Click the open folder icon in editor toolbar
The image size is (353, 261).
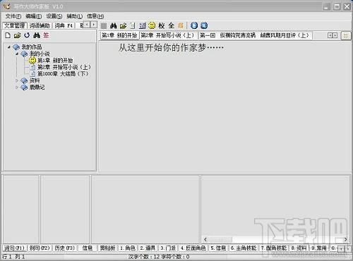123,25
